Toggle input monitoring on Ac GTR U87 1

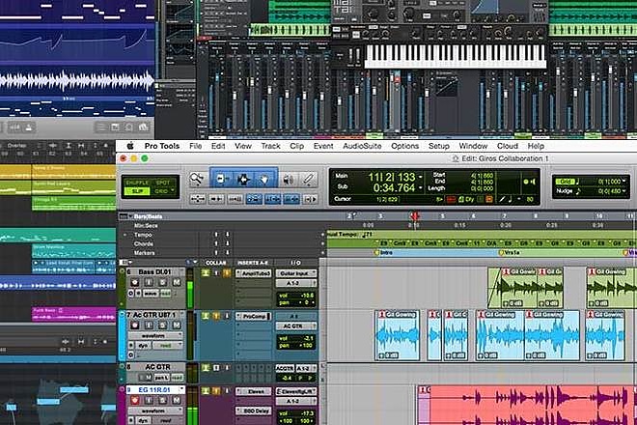pos(149,325)
